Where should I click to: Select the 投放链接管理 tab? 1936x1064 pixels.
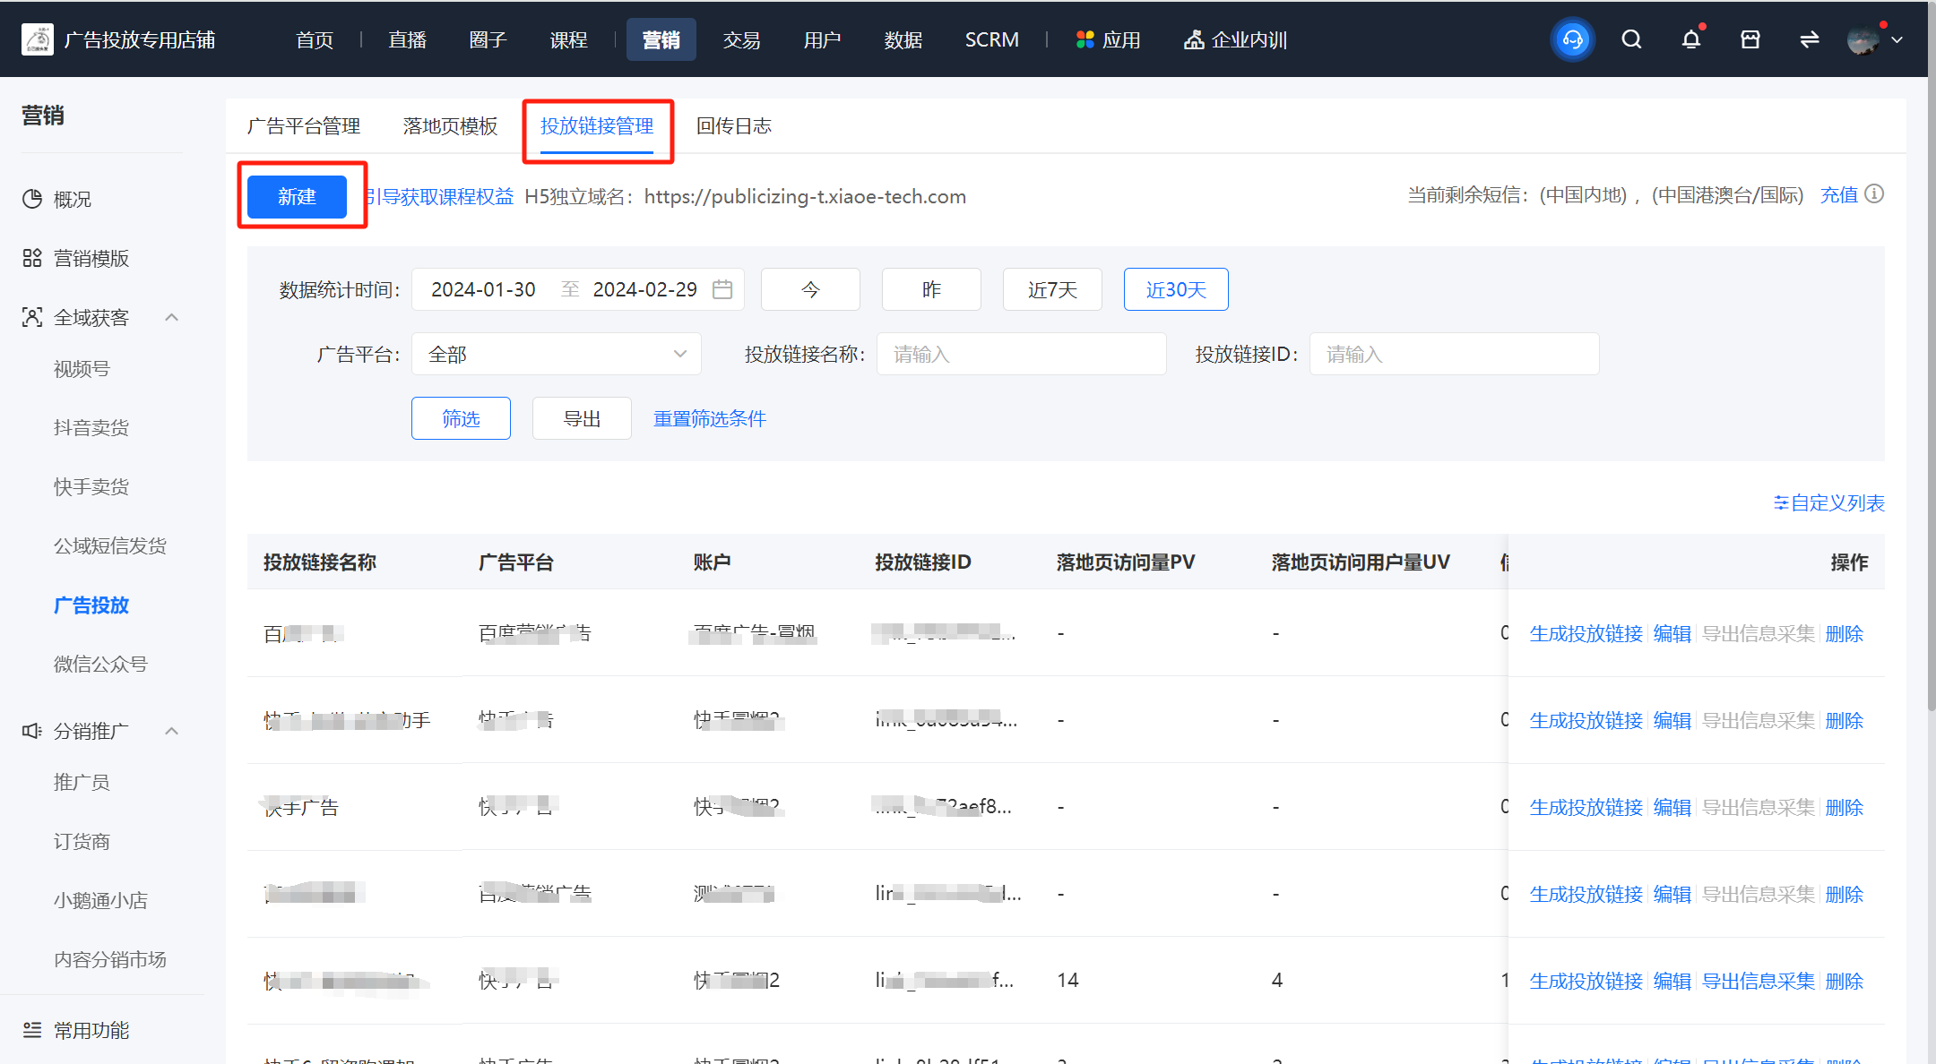pos(597,126)
